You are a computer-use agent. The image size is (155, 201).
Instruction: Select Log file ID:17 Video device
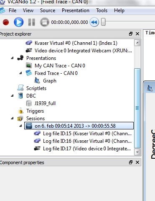click(x=87, y=149)
